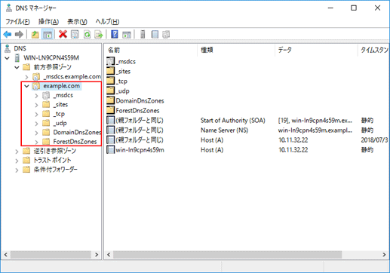Expand the 逆引き参照ゾーン folder
Viewport: 390px width, 273px height.
pos(17,152)
